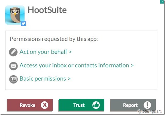165x115 pixels.
Task: Expand Basic permissions details
Action: pyautogui.click(x=45, y=79)
